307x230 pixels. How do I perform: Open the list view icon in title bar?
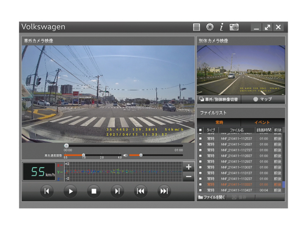coord(196,27)
